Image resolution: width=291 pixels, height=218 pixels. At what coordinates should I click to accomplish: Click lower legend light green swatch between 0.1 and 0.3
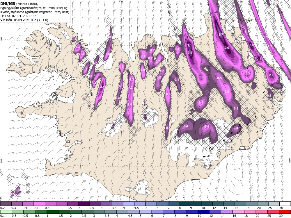click(6, 212)
